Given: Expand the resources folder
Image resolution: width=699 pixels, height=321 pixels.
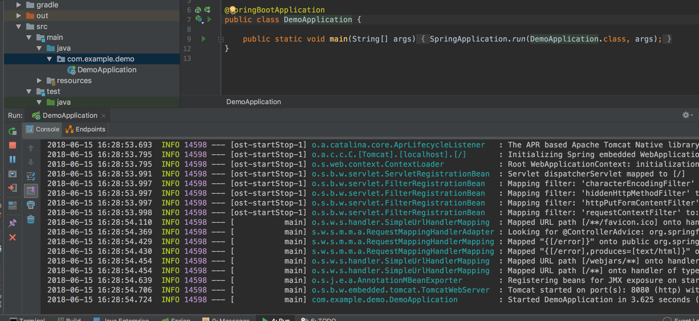Looking at the screenshot, I should click(39, 81).
